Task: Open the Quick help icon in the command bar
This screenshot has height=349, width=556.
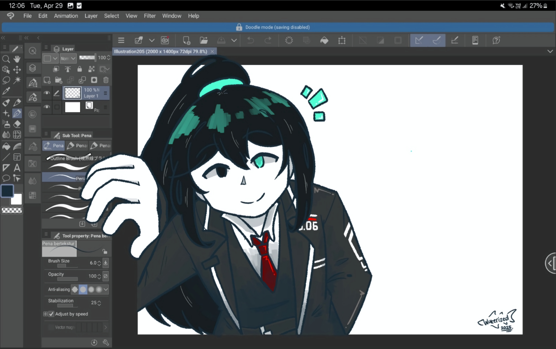Action: coord(496,40)
